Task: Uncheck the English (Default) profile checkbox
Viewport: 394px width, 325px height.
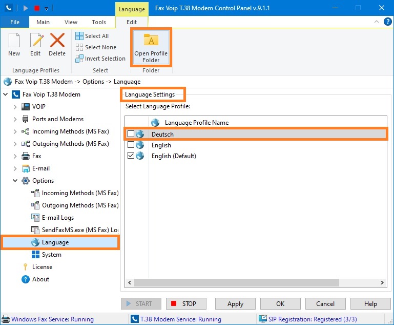Action: [131, 156]
